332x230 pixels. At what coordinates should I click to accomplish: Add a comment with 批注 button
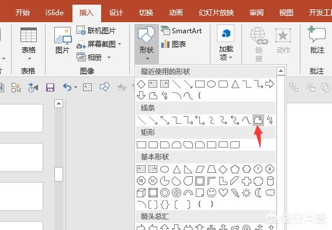[x=317, y=40]
